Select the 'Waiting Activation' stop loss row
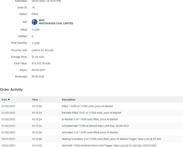This screenshot has width=183, height=147. (111, 139)
